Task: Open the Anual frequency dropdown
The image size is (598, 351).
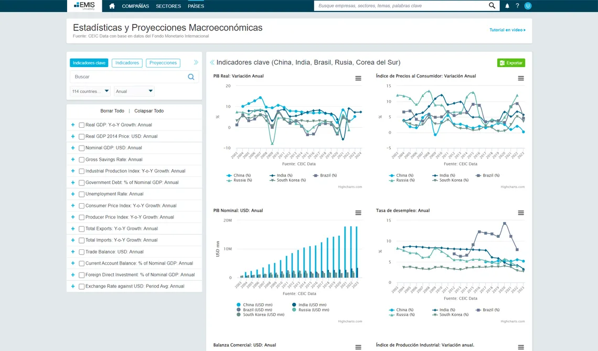Action: tap(134, 91)
